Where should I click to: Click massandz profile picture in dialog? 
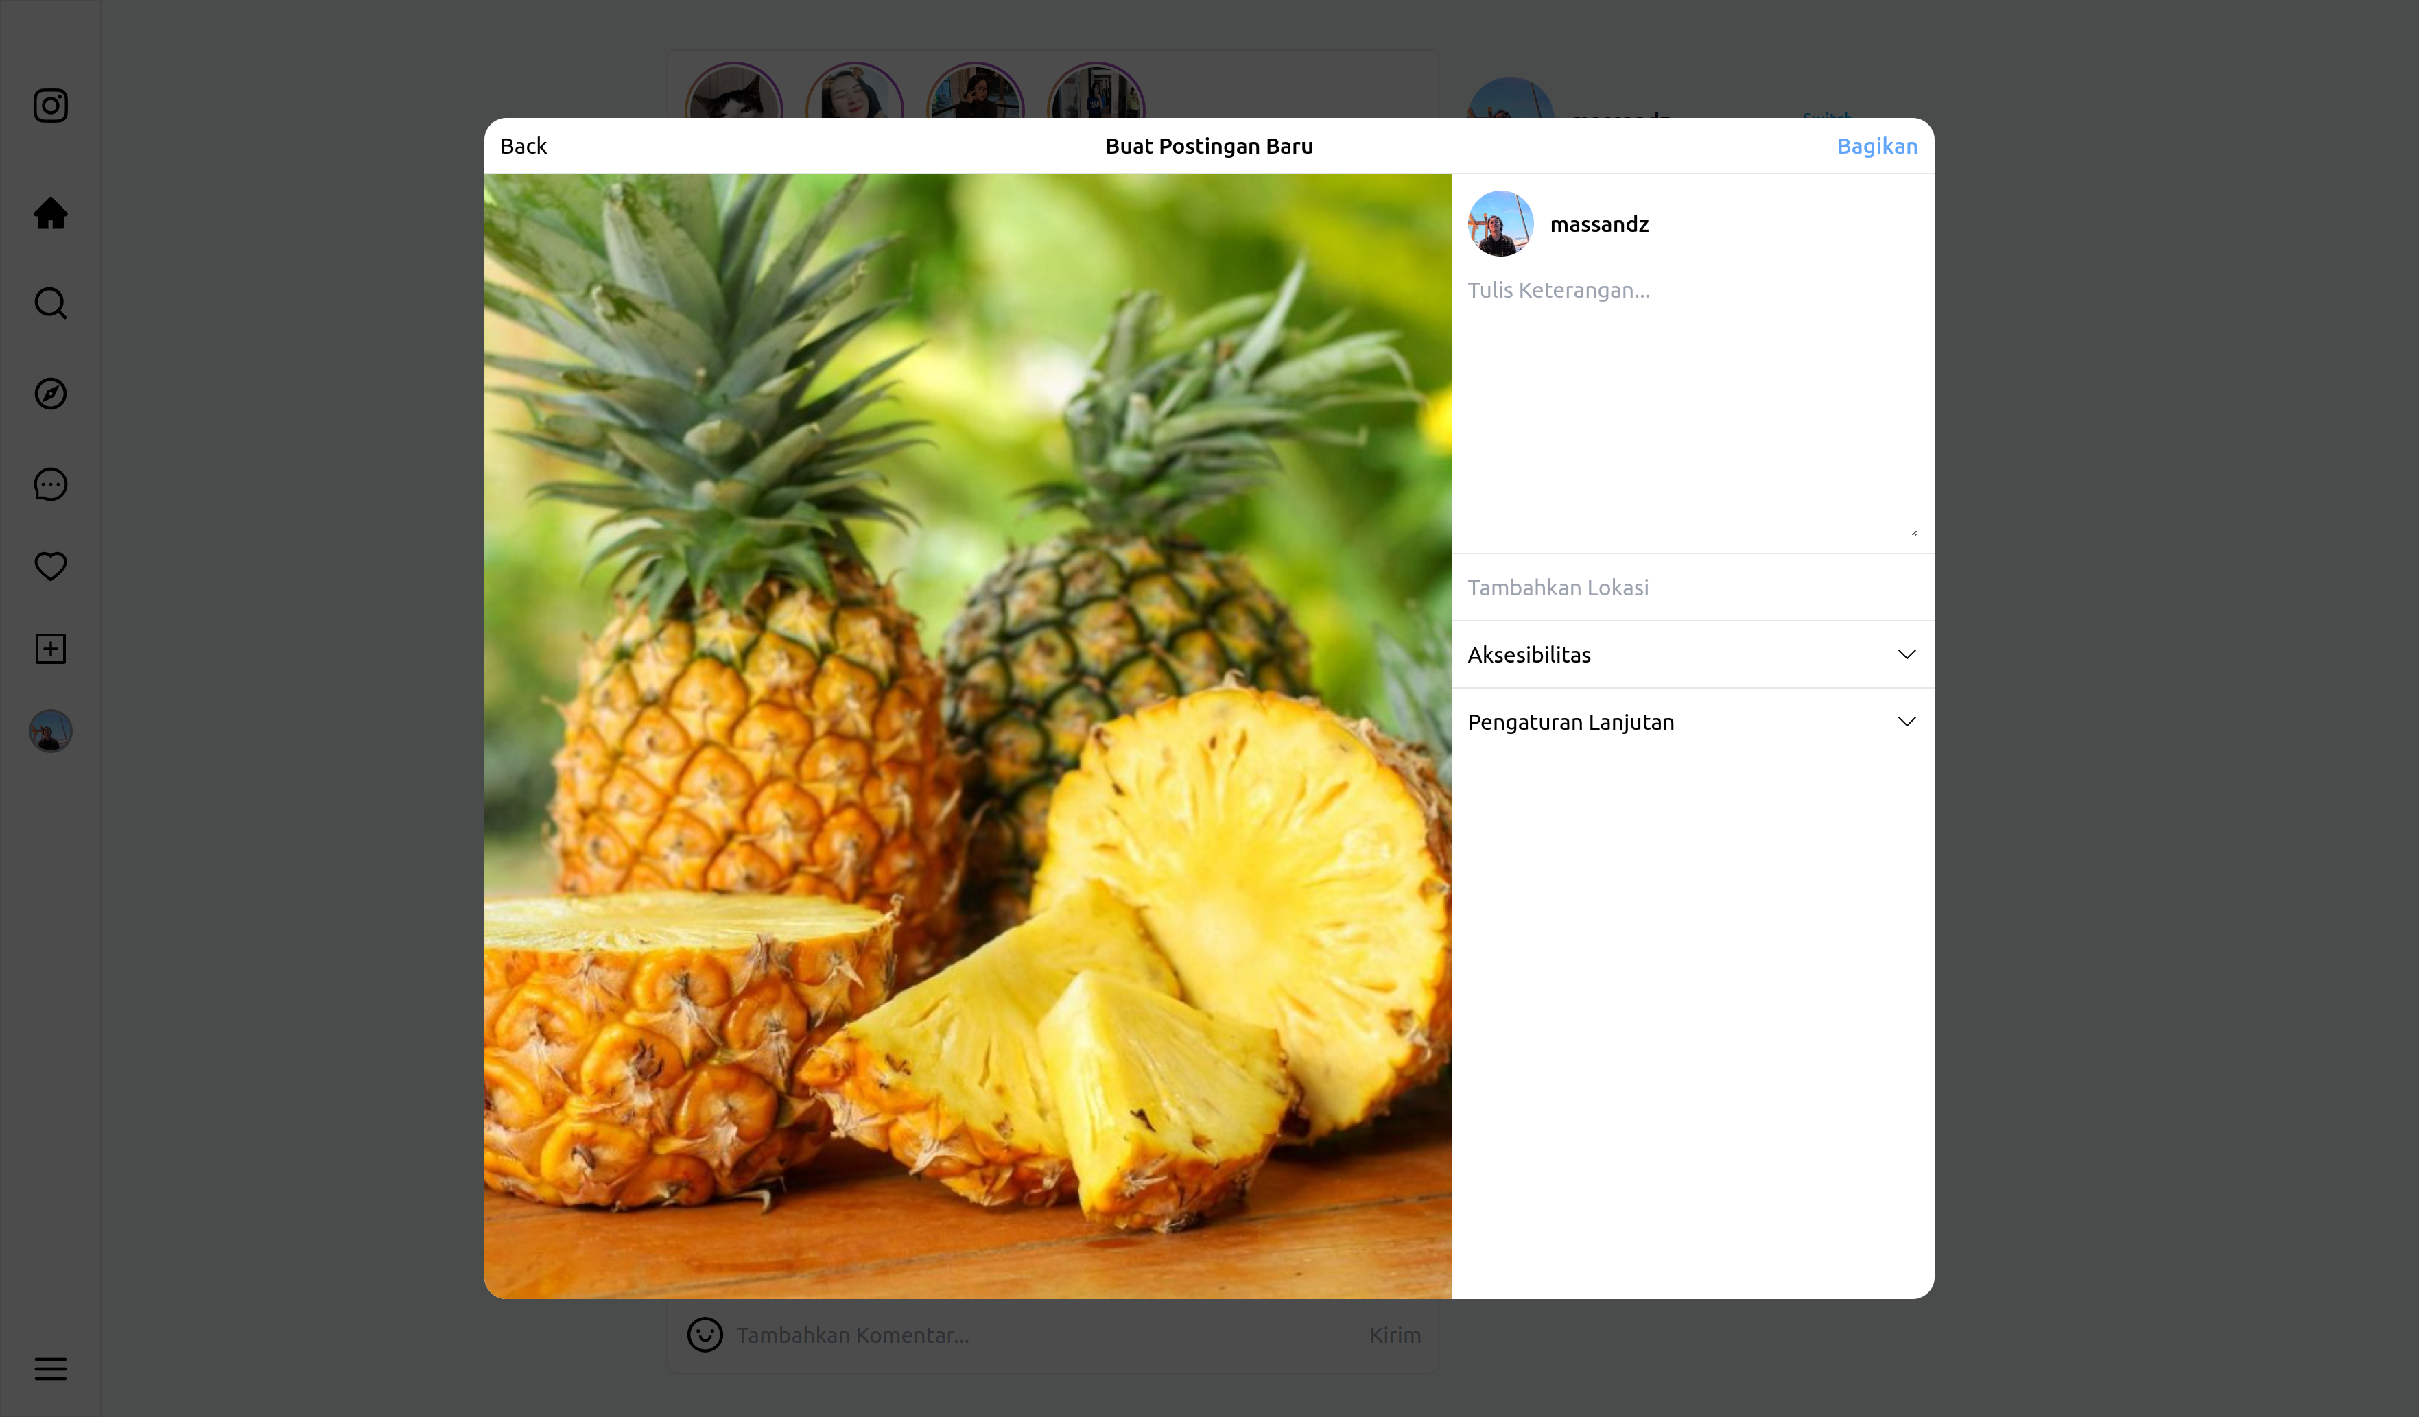[1500, 224]
